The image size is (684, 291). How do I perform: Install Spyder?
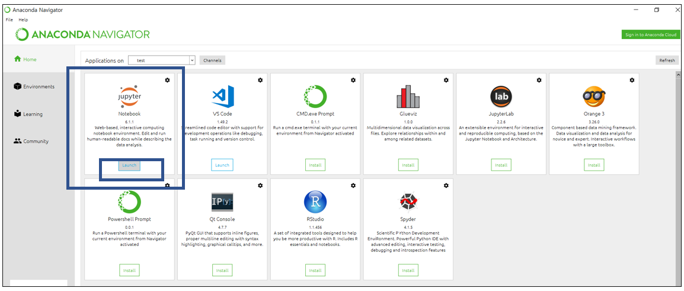tap(408, 270)
